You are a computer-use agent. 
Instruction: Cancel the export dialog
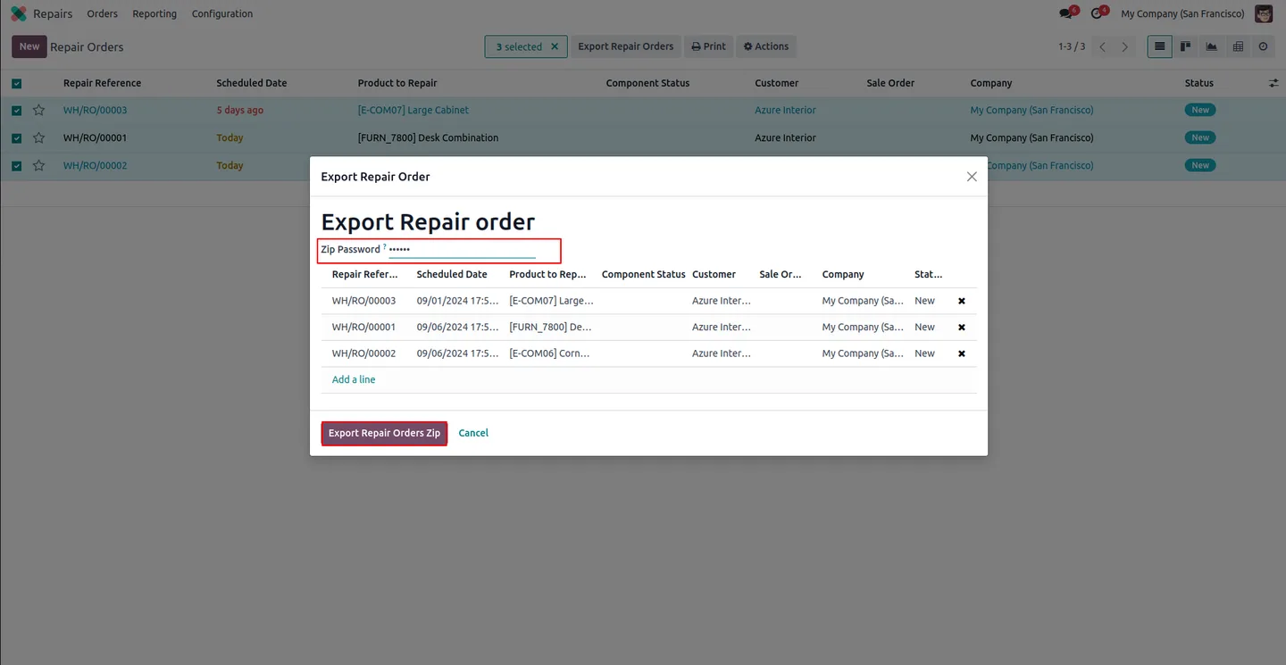tap(473, 433)
